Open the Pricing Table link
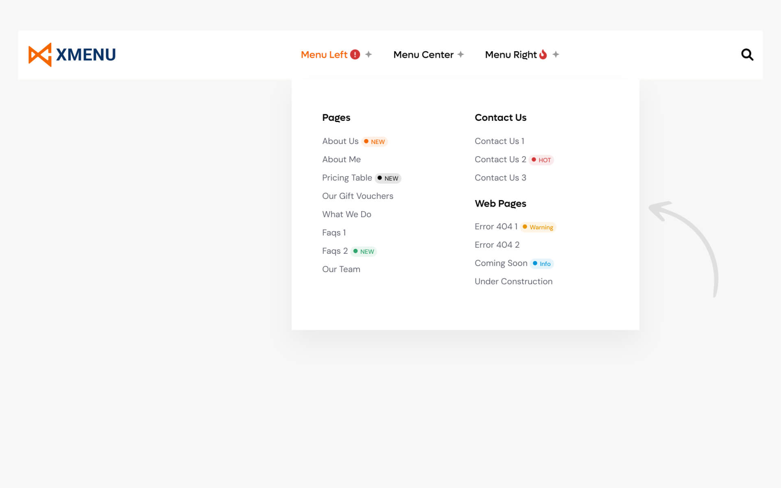This screenshot has width=781, height=488. click(x=347, y=178)
